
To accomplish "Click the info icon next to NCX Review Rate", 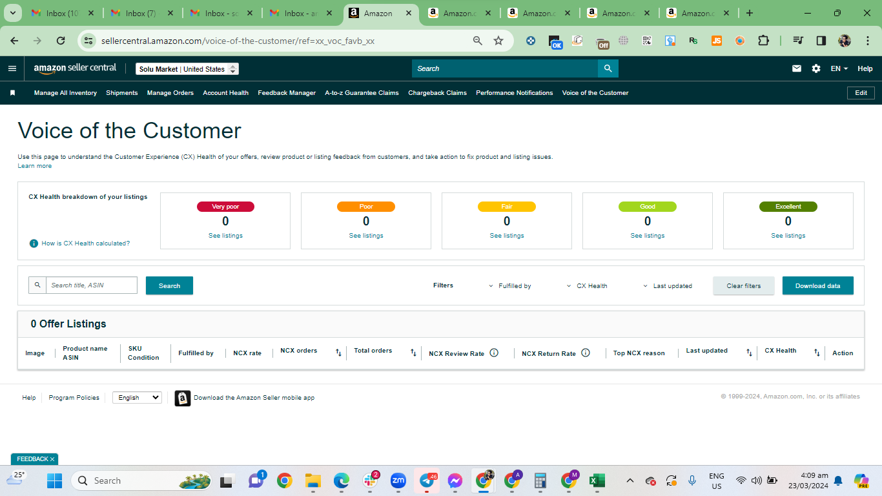I will click(x=494, y=353).
